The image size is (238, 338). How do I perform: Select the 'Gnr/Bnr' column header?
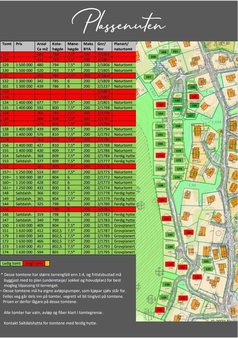(104, 46)
